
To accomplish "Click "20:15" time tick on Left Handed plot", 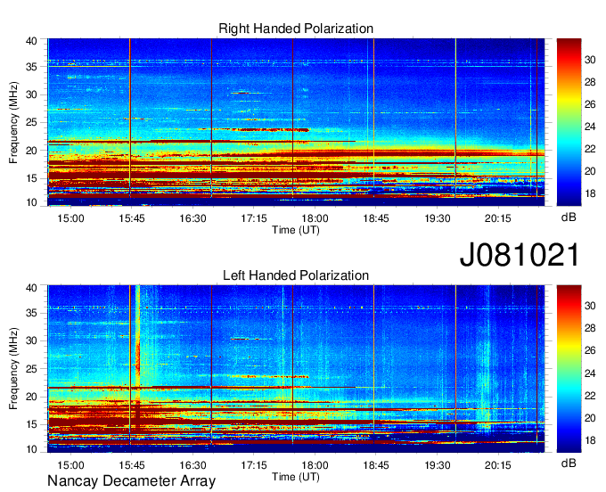I will point(498,465).
